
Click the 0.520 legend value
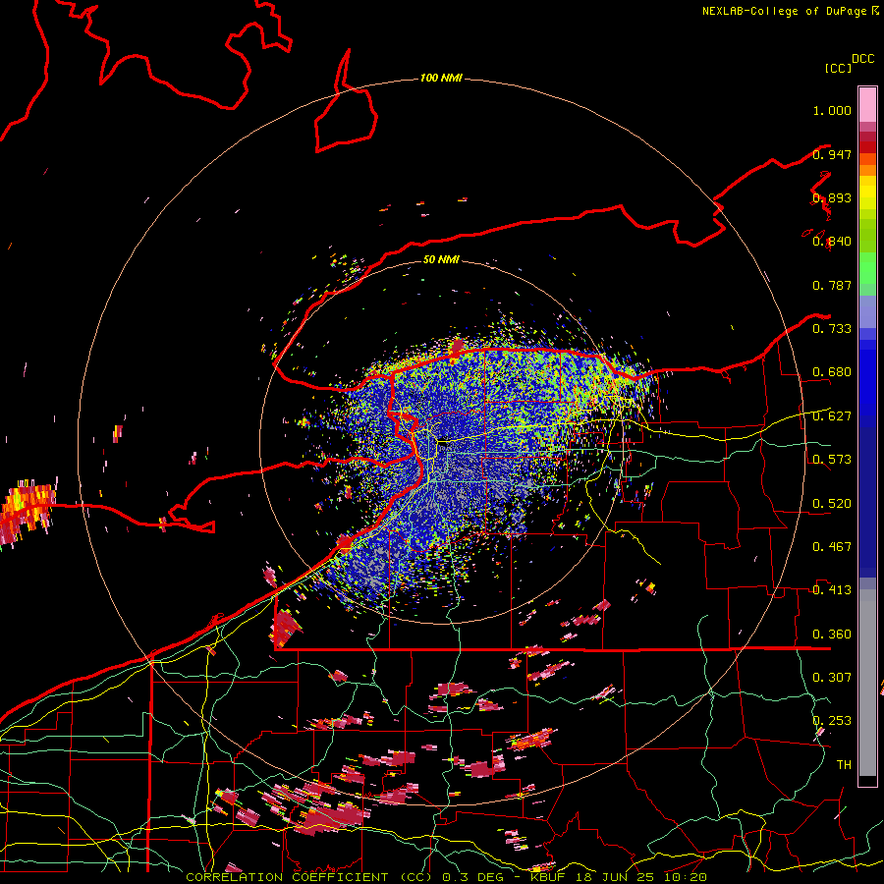(832, 504)
